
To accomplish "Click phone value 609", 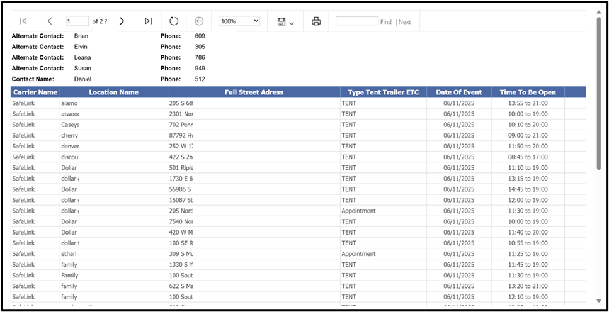I will [x=200, y=36].
